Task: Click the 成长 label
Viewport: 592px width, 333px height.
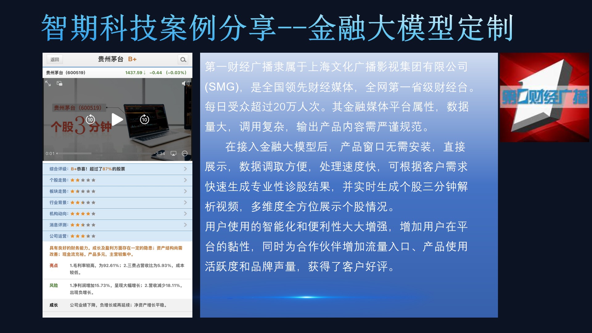Action: (x=54, y=305)
